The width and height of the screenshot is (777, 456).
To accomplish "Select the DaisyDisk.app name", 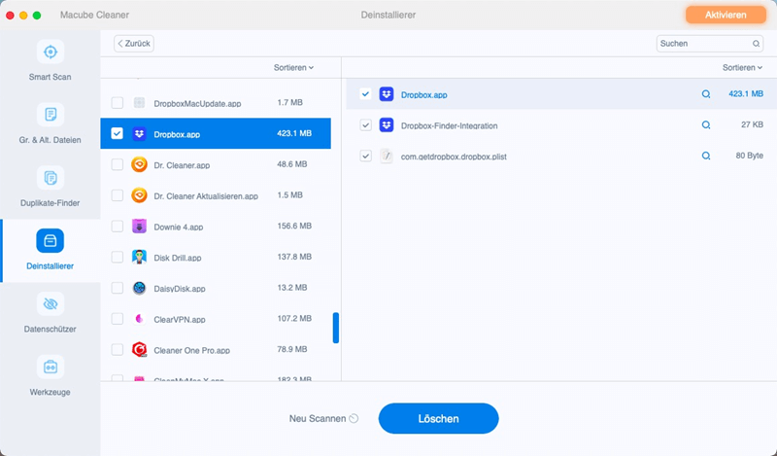I will click(x=180, y=289).
